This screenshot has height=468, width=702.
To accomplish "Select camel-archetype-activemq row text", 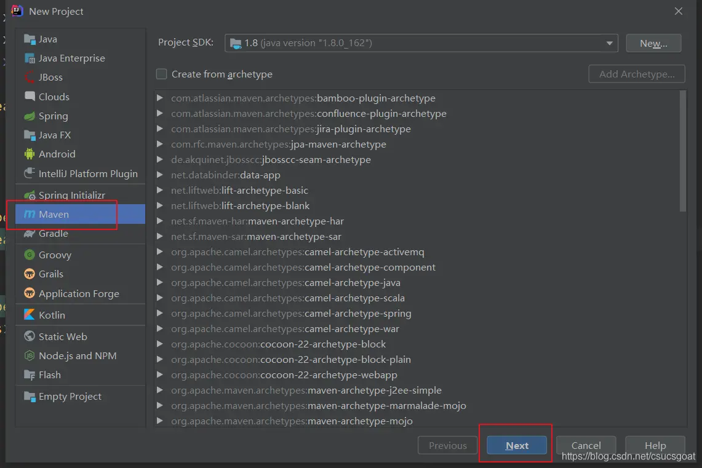I will (x=298, y=252).
